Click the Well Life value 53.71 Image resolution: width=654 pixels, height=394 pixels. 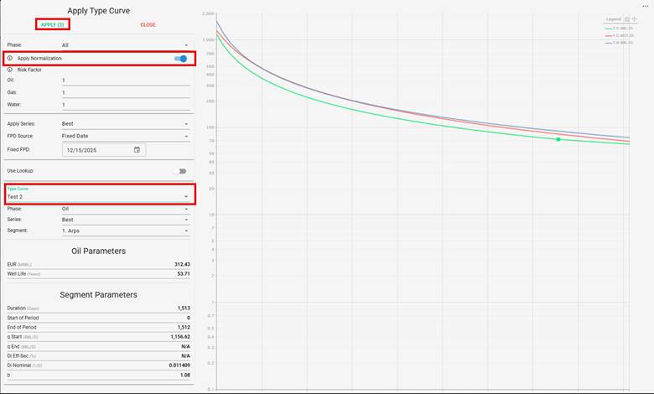pyautogui.click(x=184, y=274)
